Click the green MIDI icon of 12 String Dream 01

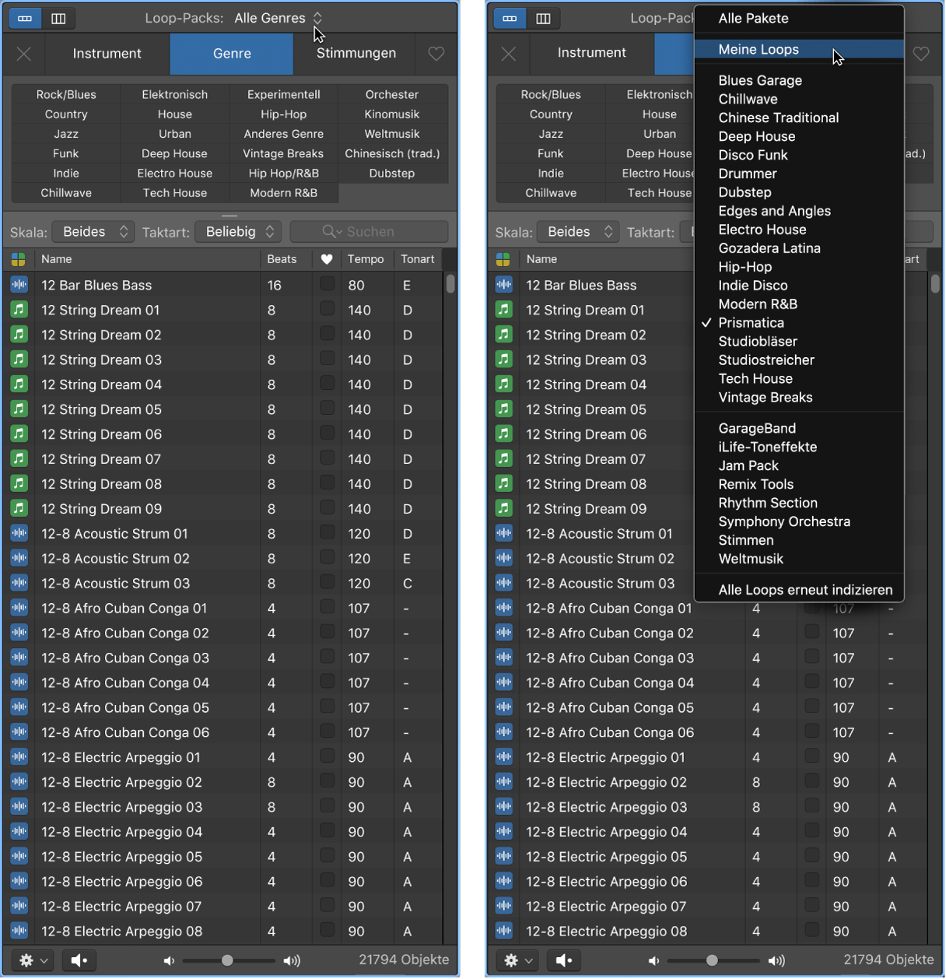pyautogui.click(x=19, y=310)
